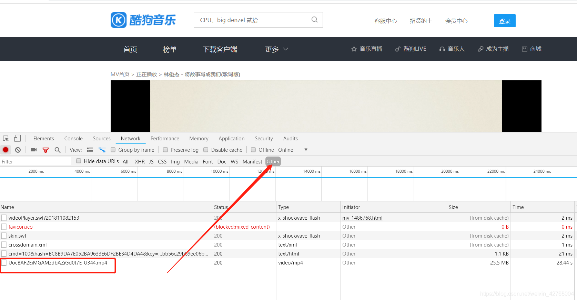Screen dimensions: 577x300
Task: Open the Security tab
Action: (x=264, y=138)
